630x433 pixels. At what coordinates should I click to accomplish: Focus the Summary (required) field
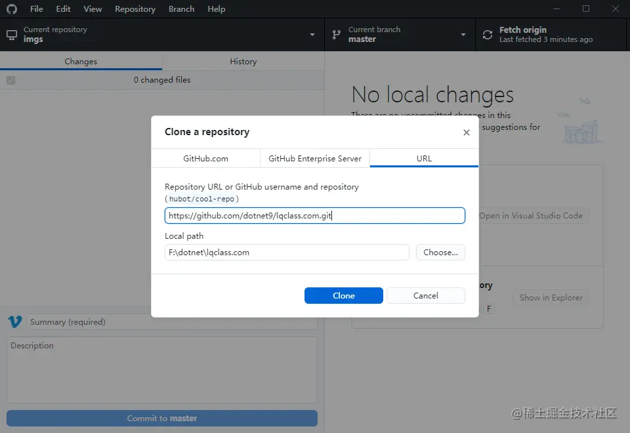172,321
